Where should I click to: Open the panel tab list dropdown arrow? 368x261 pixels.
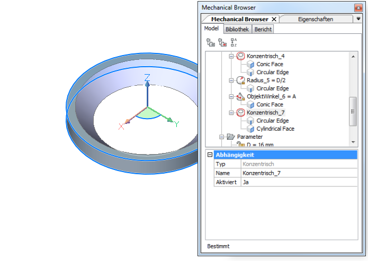tap(360, 19)
